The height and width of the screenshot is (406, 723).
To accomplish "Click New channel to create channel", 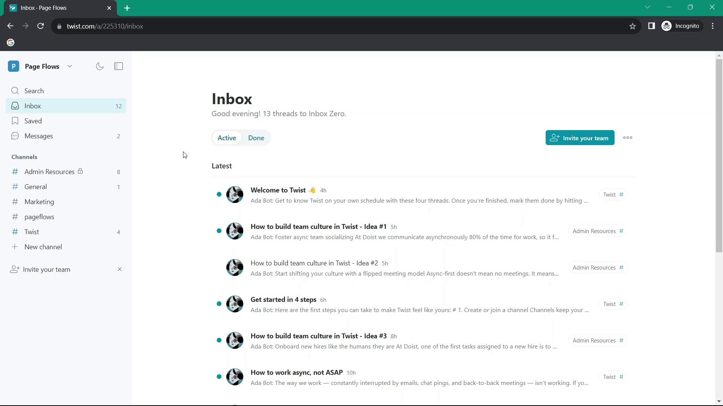I will pos(43,247).
